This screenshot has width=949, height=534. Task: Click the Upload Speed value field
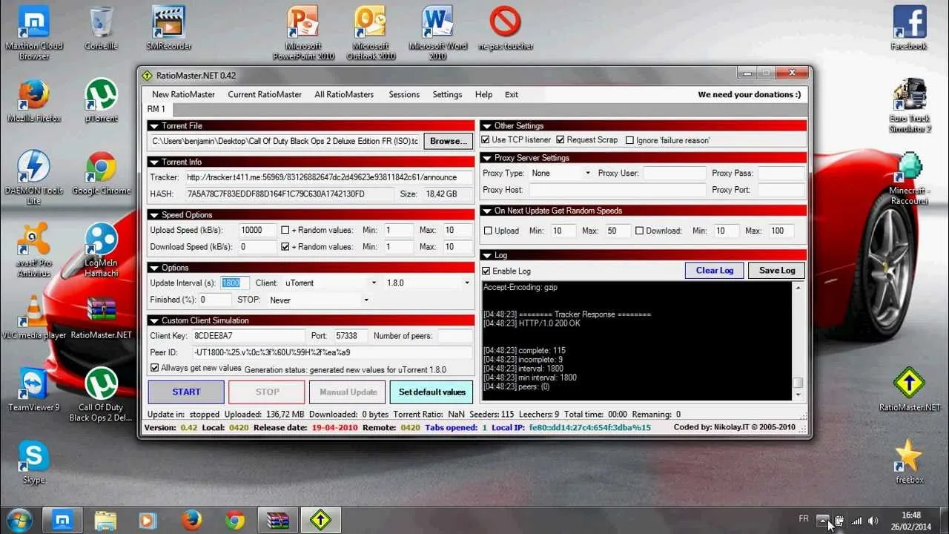click(x=258, y=230)
